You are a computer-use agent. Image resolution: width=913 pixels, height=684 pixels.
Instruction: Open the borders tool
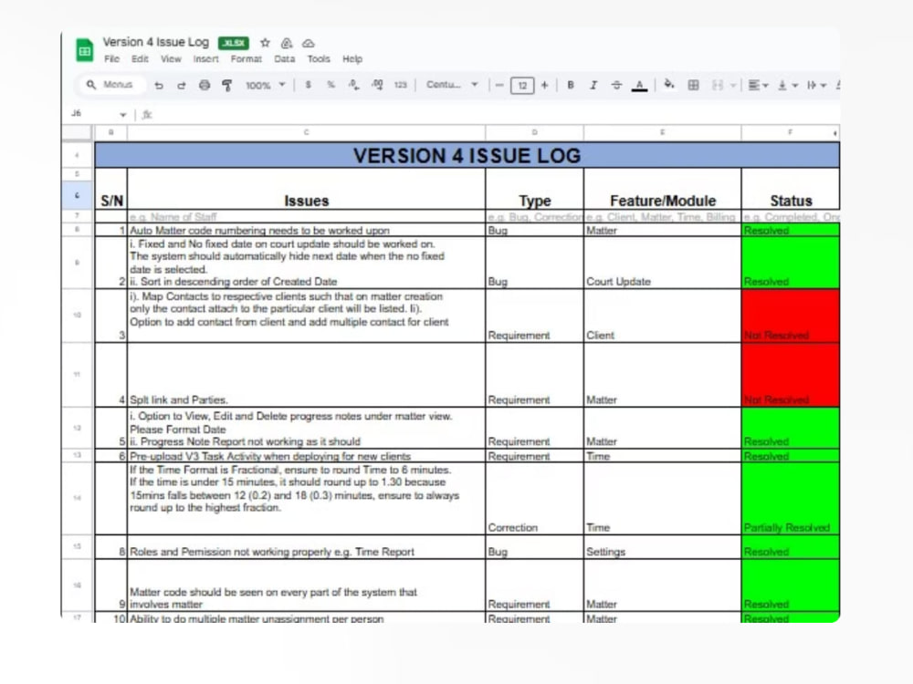[x=693, y=85]
